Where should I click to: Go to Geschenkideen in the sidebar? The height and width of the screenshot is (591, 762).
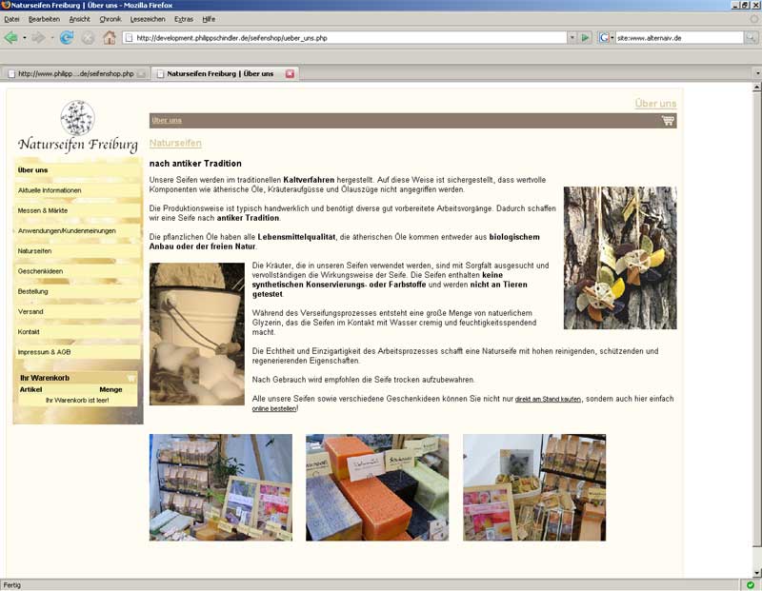click(x=40, y=271)
